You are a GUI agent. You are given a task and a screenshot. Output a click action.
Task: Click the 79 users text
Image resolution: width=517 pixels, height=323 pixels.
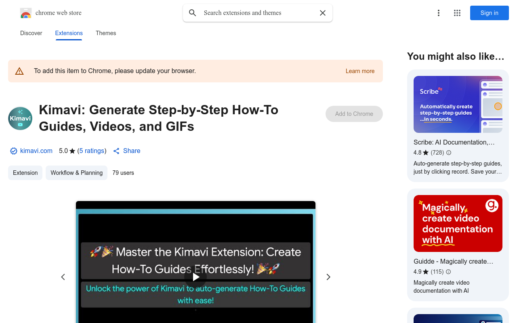point(123,173)
